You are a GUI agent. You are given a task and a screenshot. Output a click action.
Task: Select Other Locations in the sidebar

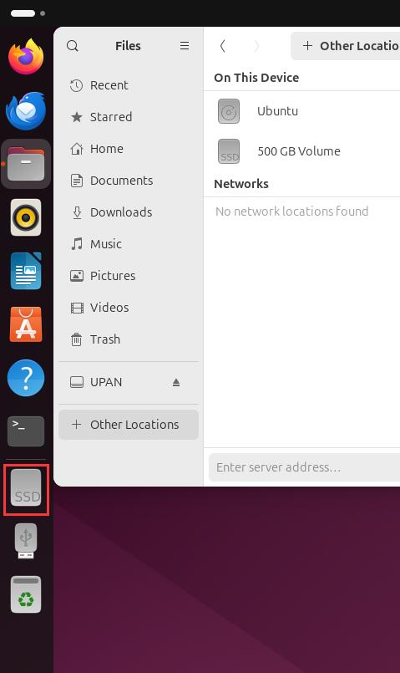tap(129, 425)
